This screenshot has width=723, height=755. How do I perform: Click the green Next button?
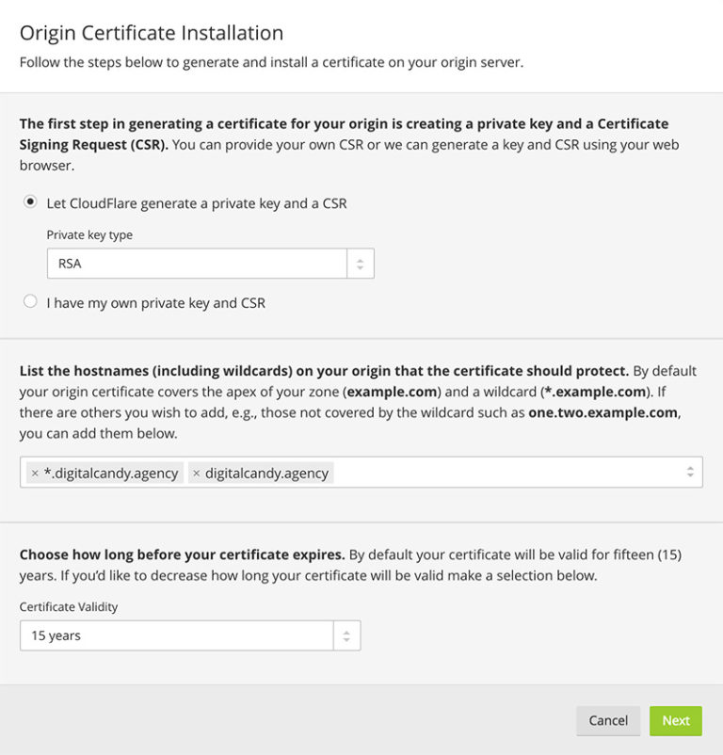[675, 720]
